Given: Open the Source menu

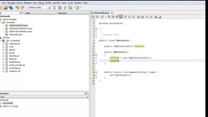Looking at the screenshot, I should click(x=19, y=3).
